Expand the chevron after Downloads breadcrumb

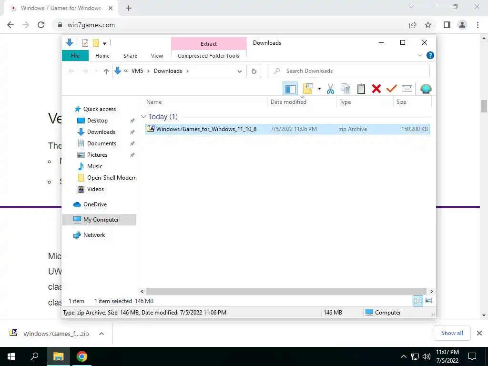pos(187,71)
